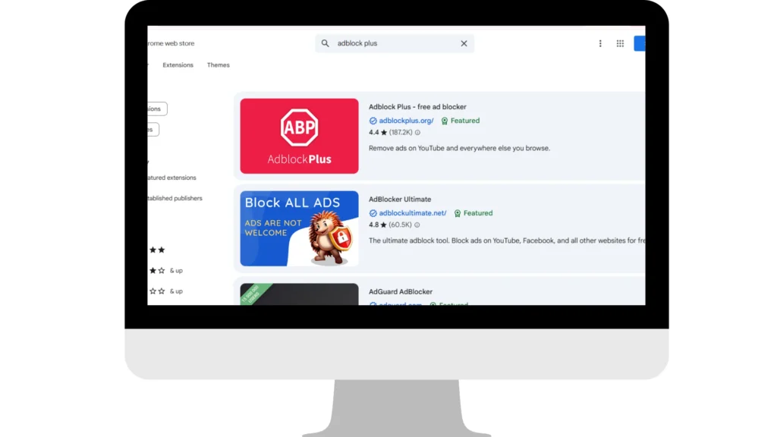Open the AdBlocker Ultimate hedgehog thumbnail
This screenshot has width=777, height=437.
(x=299, y=228)
